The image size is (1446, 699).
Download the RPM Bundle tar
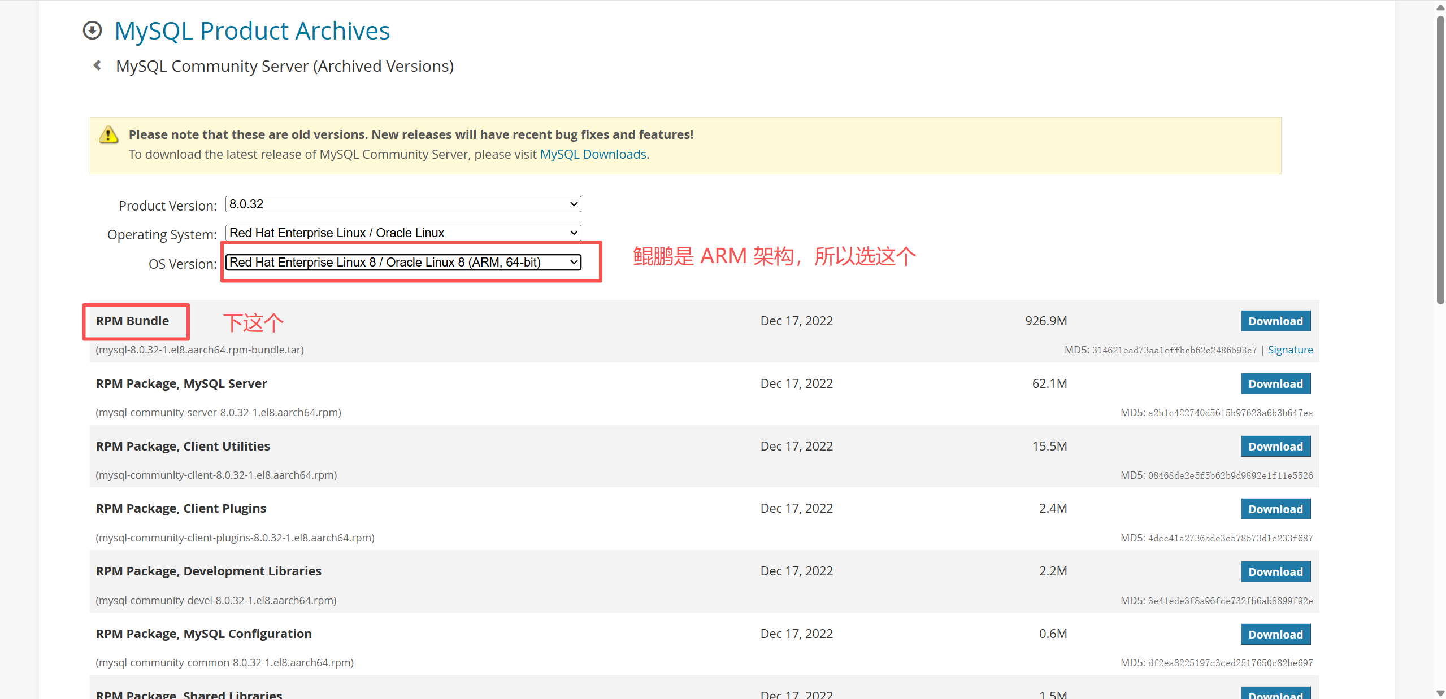click(1275, 321)
